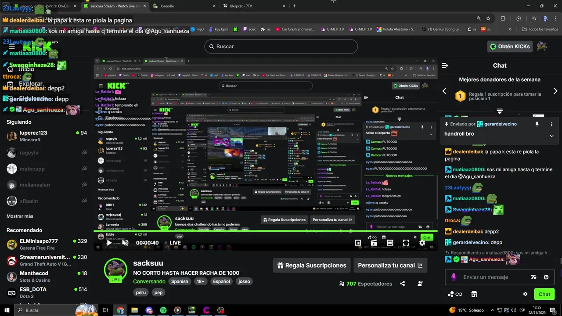This screenshot has height=316, width=562.
Task: Open the Windows Start menu
Action: click(x=7, y=310)
